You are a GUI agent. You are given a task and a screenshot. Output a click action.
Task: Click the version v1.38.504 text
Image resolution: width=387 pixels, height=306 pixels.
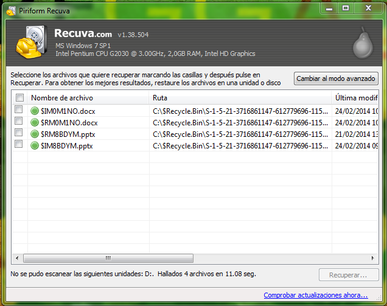click(133, 35)
